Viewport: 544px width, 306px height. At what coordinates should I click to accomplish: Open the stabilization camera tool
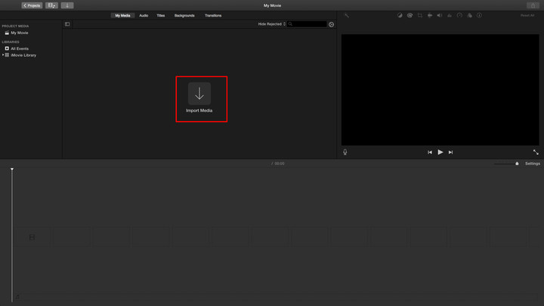(x=430, y=15)
